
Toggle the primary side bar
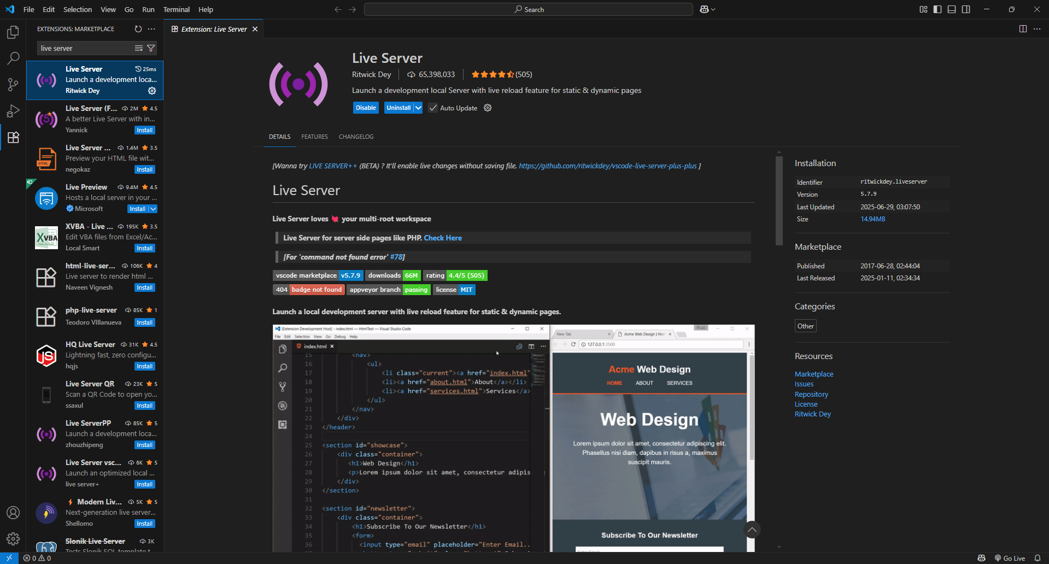[x=937, y=9]
